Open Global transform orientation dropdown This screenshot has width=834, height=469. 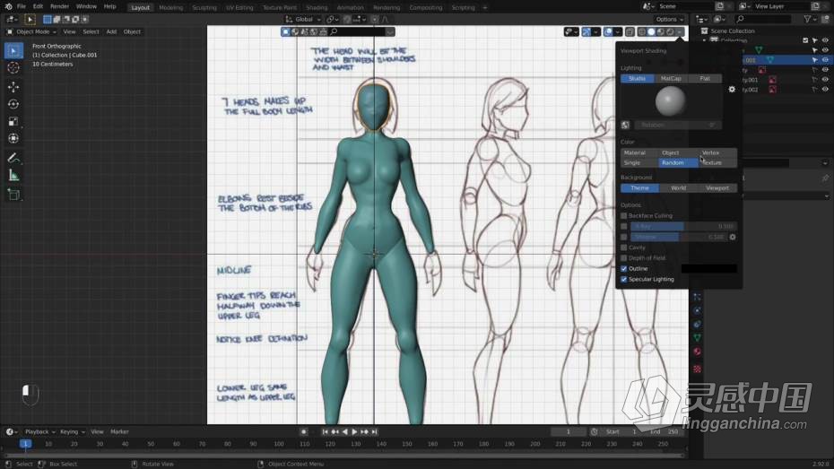click(x=302, y=19)
